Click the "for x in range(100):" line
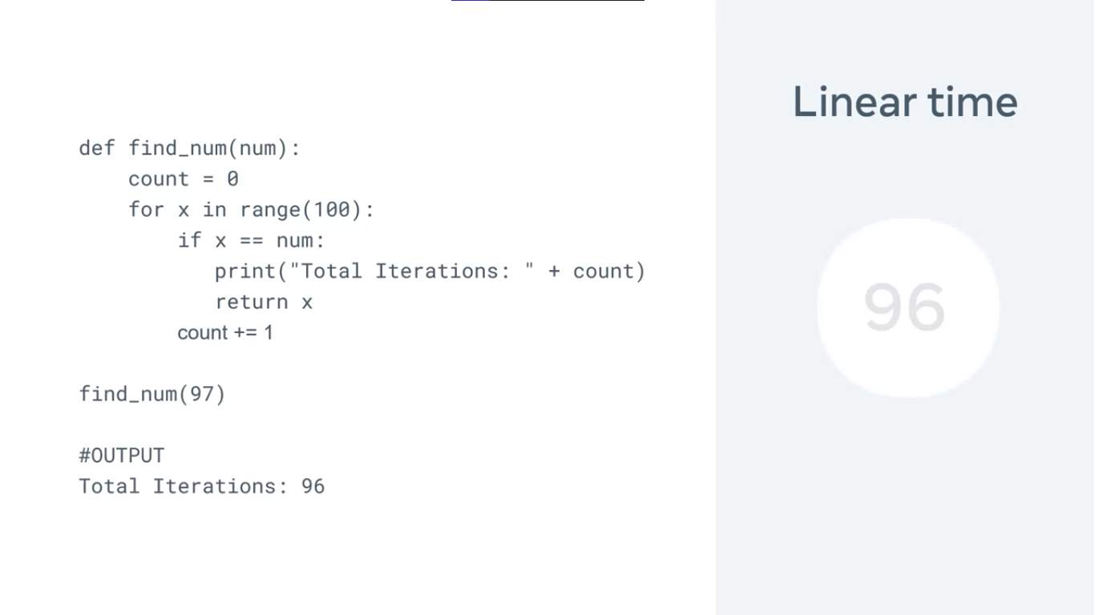1095x615 pixels. click(x=251, y=210)
